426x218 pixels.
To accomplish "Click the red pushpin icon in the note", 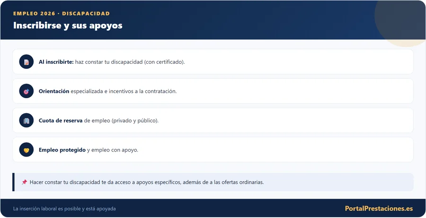I will click(x=25, y=182).
